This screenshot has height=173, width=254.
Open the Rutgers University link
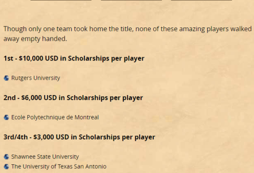pyautogui.click(x=36, y=78)
